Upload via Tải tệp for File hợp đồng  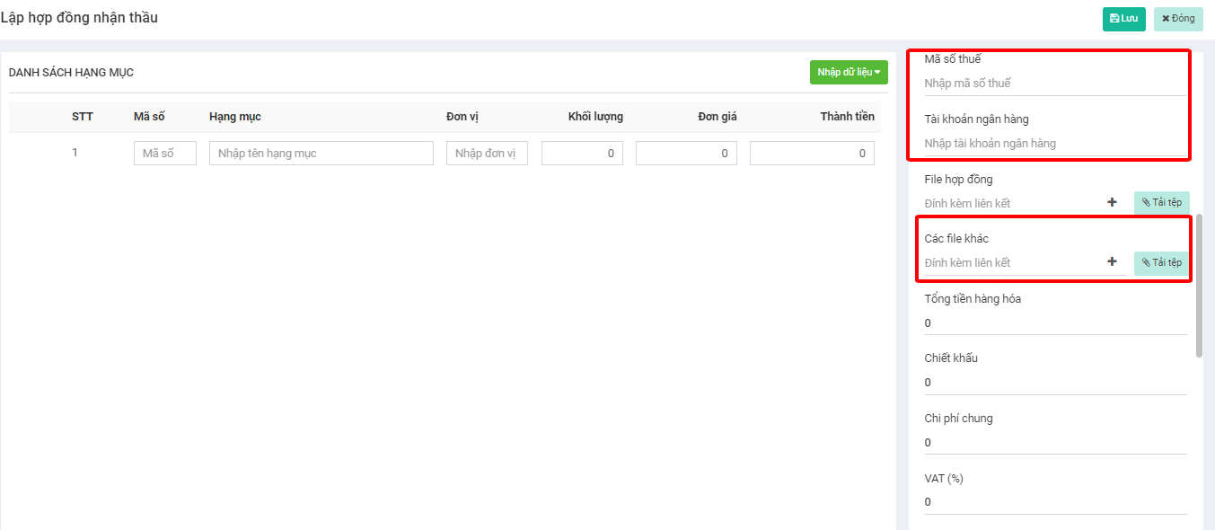point(1161,203)
